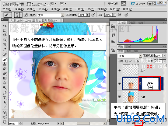The image size is (168, 126).
Task: Select the Move tool
Action: [x=5, y=26]
